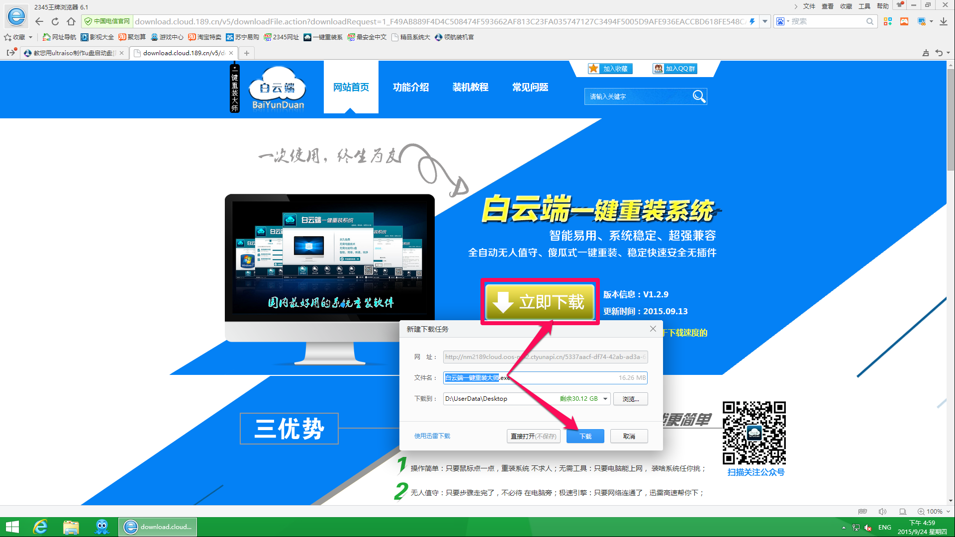Image resolution: width=955 pixels, height=537 pixels.
Task: Go back to previous page
Action: pyautogui.click(x=39, y=21)
